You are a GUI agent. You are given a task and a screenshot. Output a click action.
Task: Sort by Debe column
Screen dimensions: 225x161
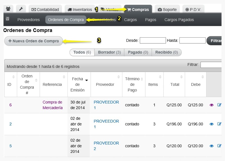tap(195, 84)
